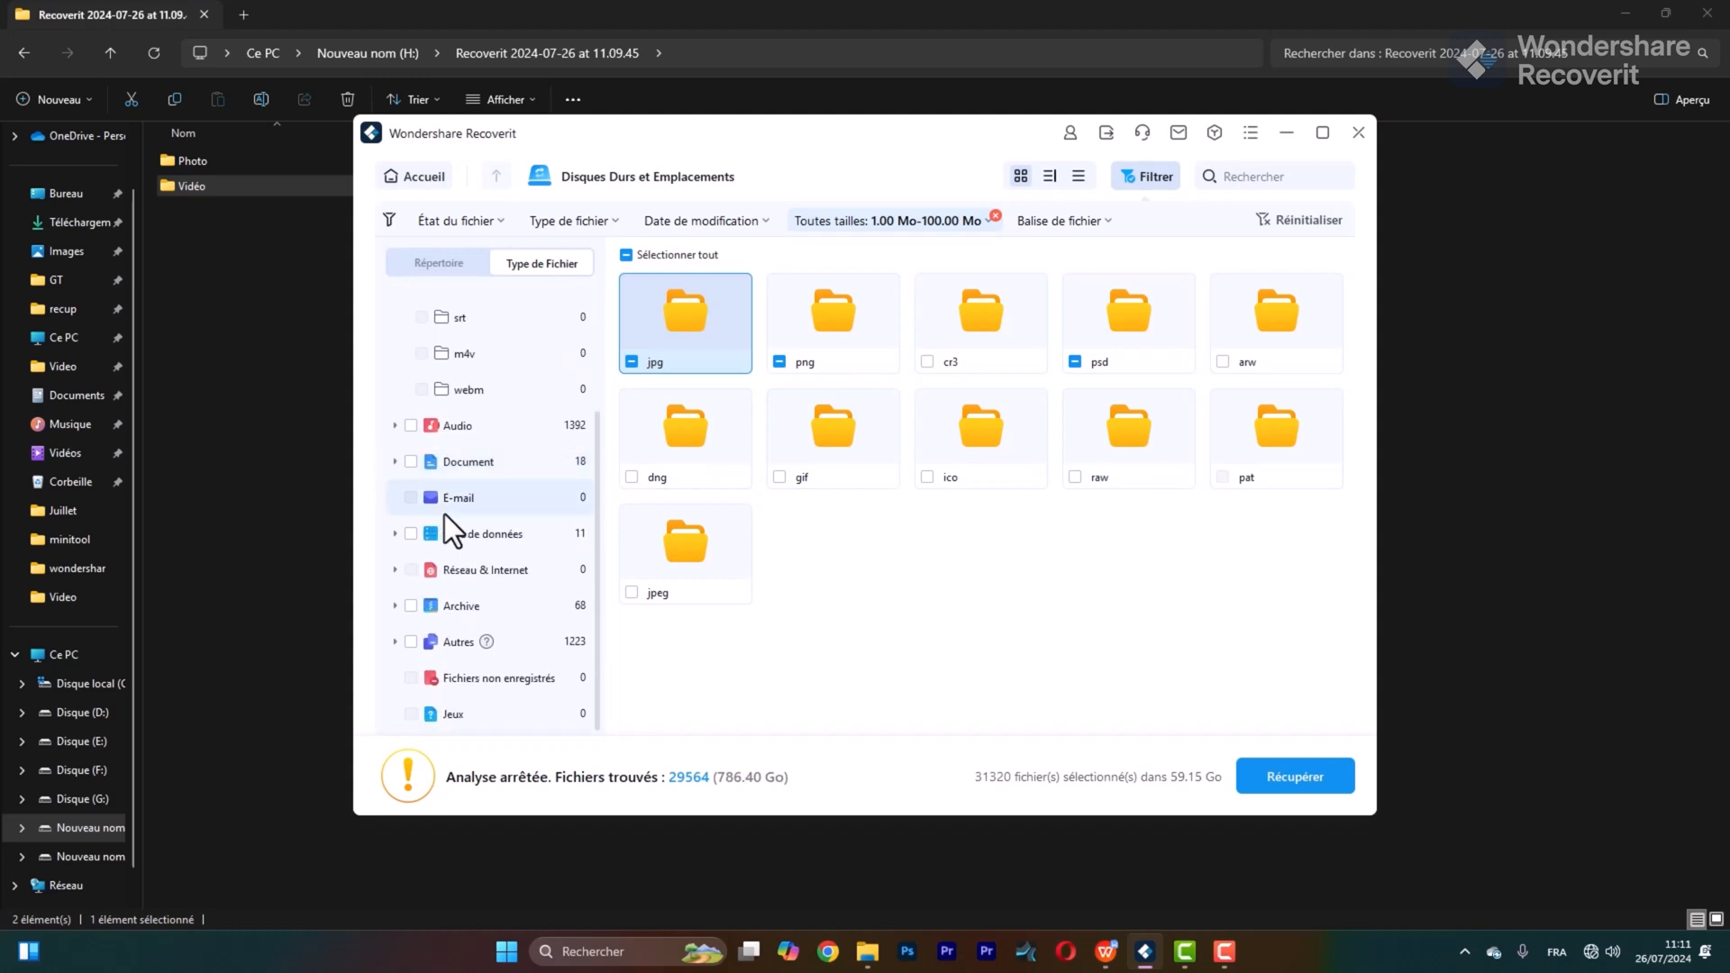Click the Delete trash icon in Explorer
1730x973 pixels.
point(348,99)
